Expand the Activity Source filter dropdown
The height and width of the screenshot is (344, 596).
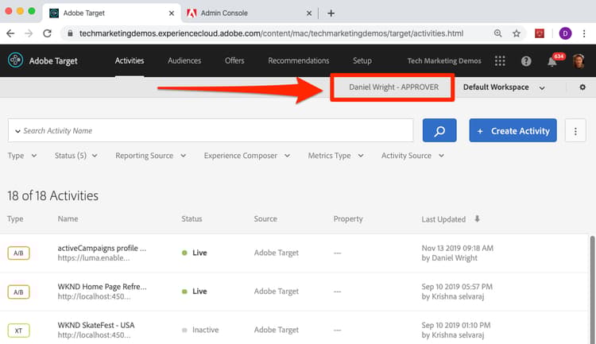point(412,156)
